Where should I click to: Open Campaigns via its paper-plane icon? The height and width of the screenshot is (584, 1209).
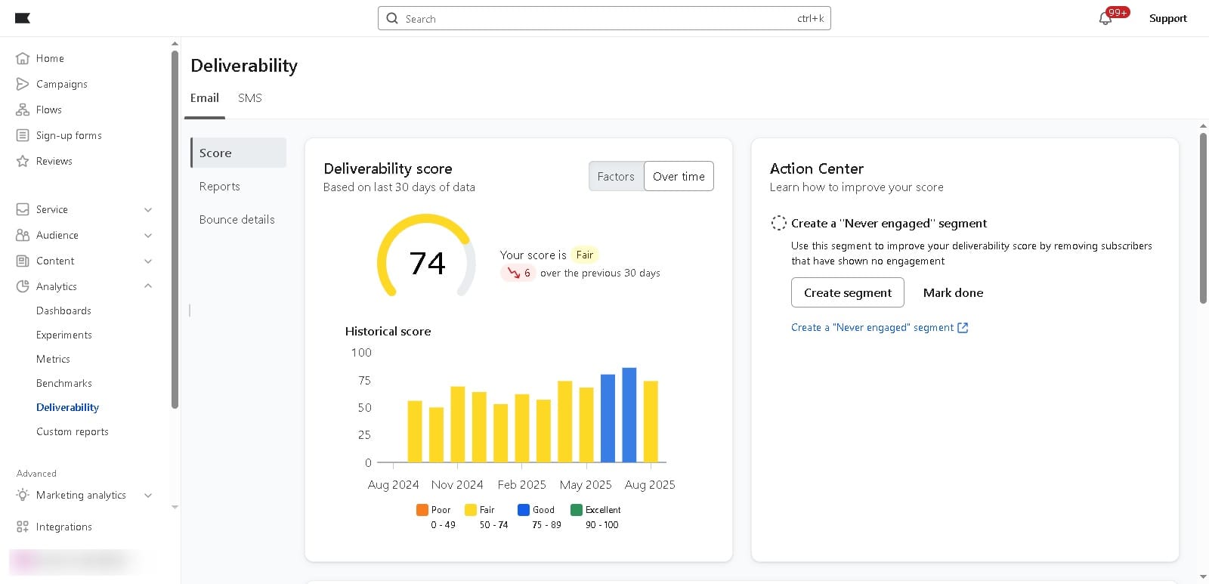[23, 84]
